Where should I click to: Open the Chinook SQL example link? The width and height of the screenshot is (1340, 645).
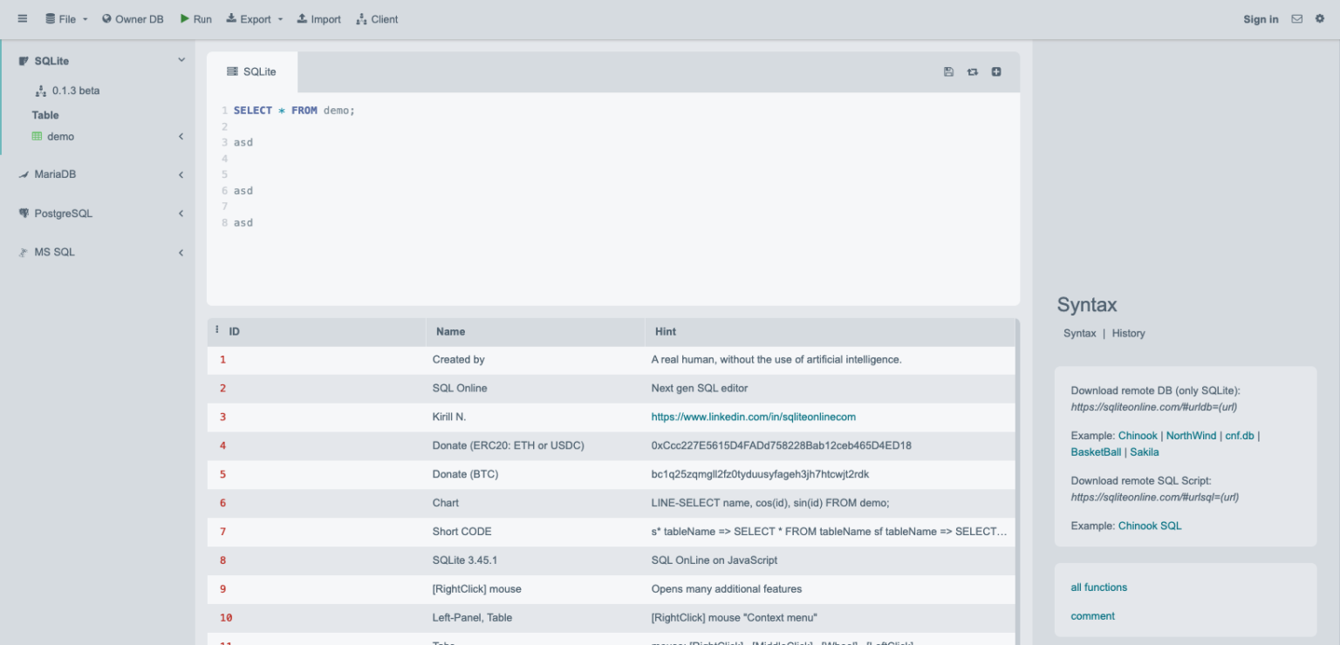coord(1150,526)
